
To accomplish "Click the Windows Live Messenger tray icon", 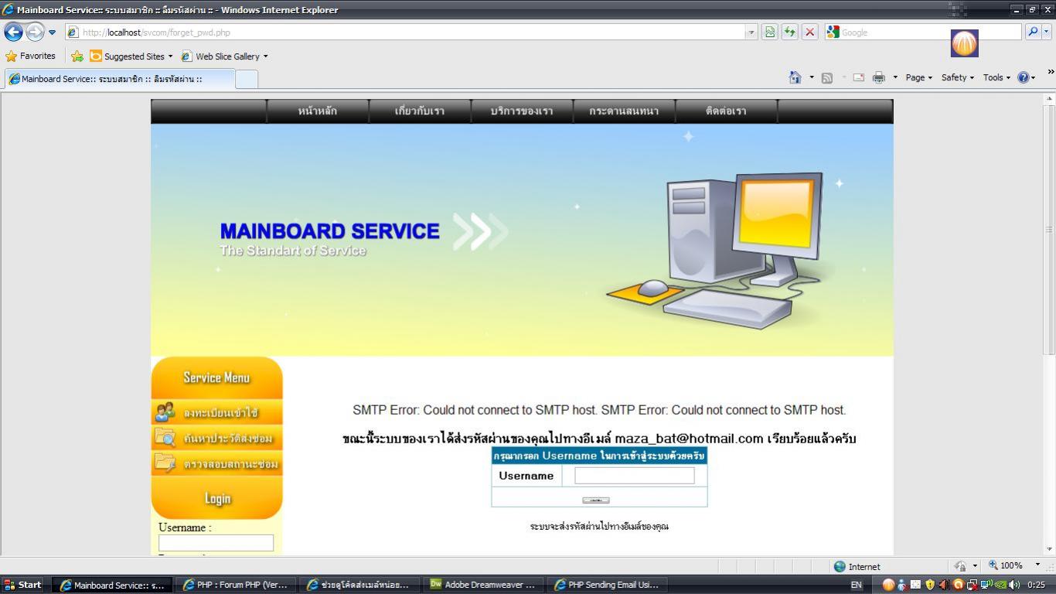I will pos(901,585).
